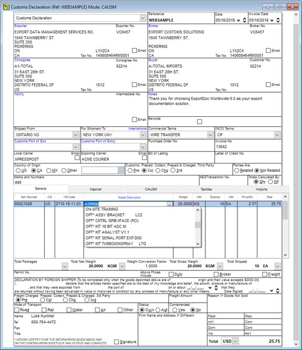Screen dimensions: 302x350
Task: Choose OPT* ASSY BRACKET from the list
Action: tap(140, 215)
